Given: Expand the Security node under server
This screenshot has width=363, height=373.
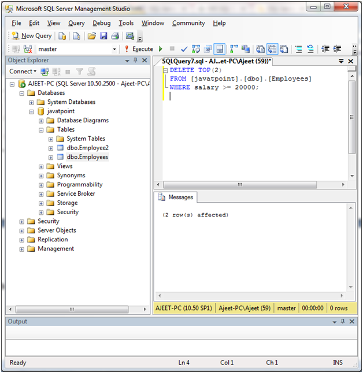Looking at the screenshot, I should click(22, 221).
